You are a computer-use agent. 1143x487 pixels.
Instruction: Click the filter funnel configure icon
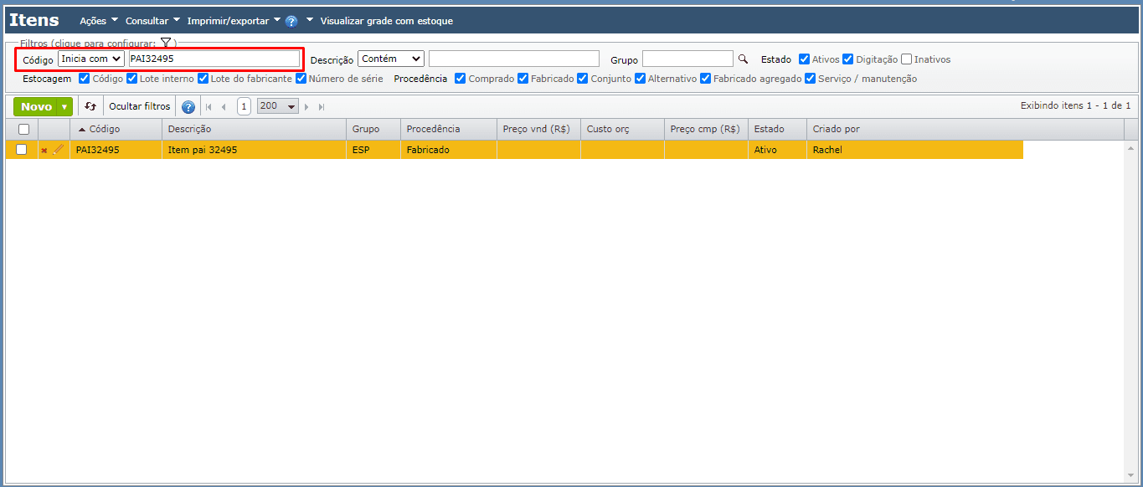(166, 43)
